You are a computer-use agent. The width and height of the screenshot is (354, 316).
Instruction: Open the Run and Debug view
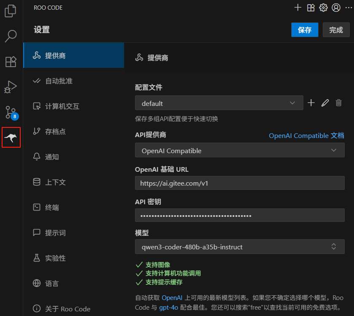(11, 87)
